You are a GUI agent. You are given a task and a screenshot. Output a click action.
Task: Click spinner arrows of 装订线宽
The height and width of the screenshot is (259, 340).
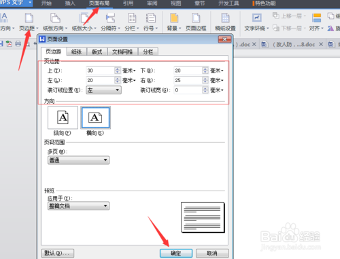click(x=205, y=90)
